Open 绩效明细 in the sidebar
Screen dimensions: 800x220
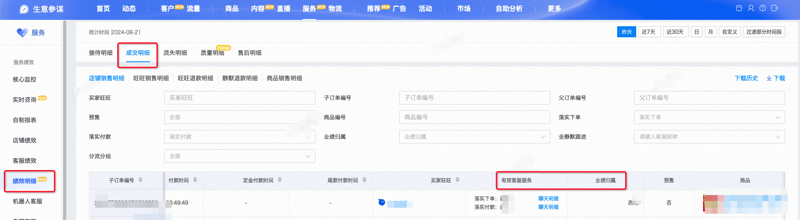coord(25,181)
